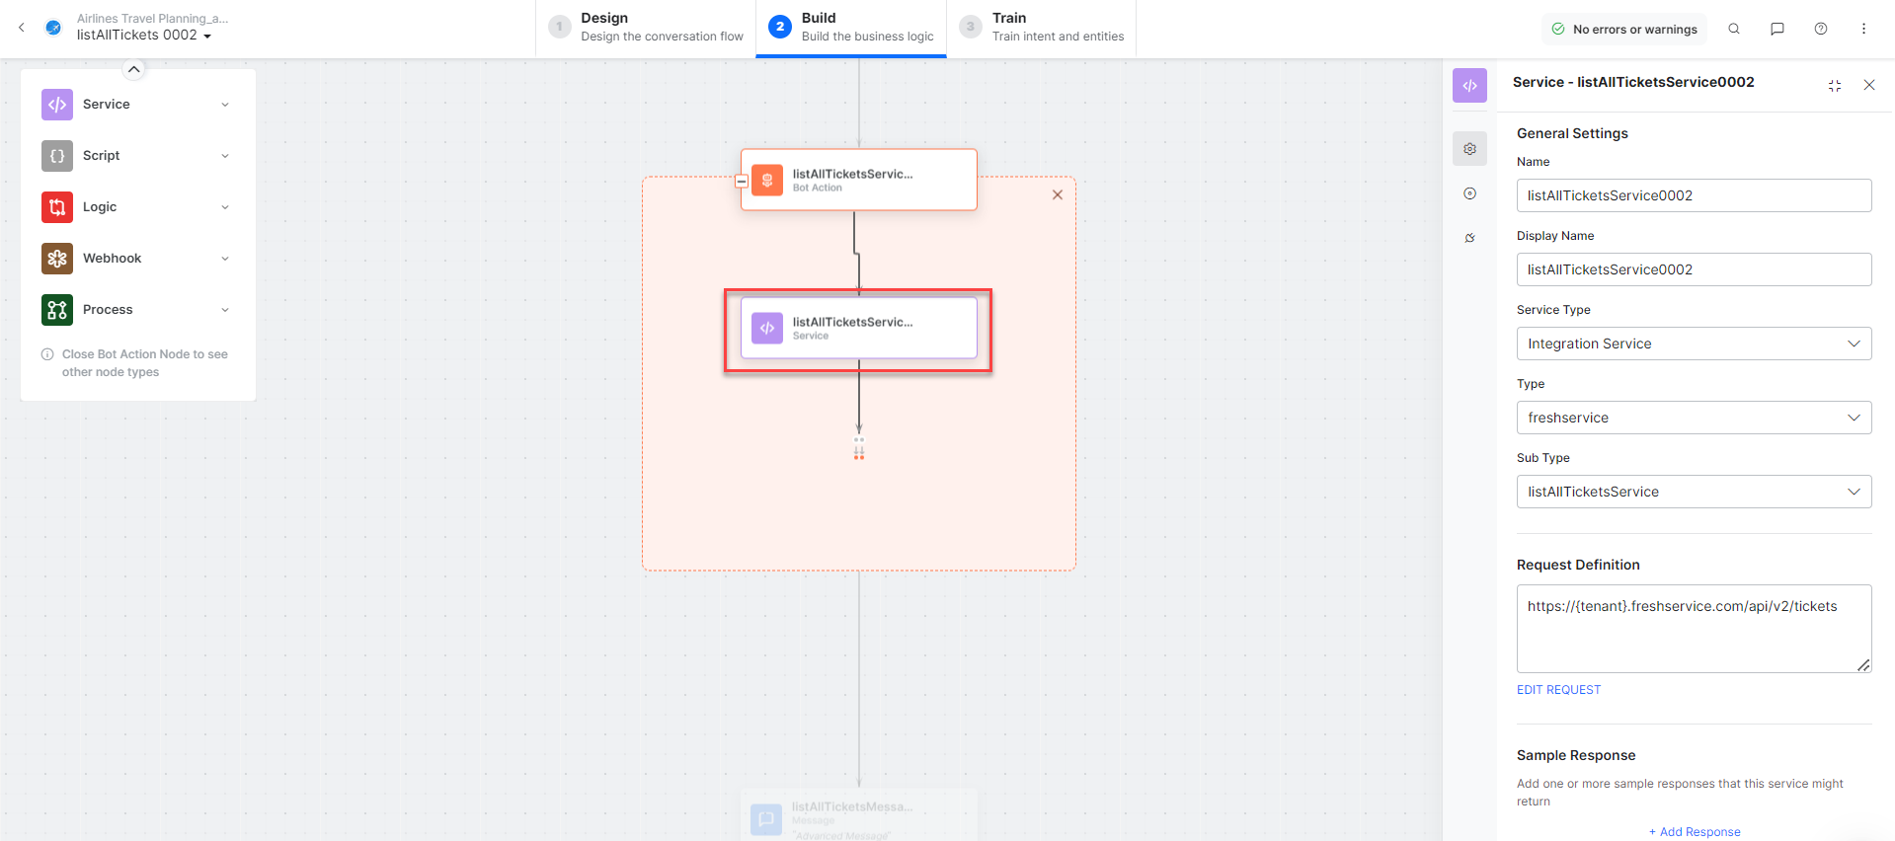Switch to the Train tab

(x=1042, y=28)
